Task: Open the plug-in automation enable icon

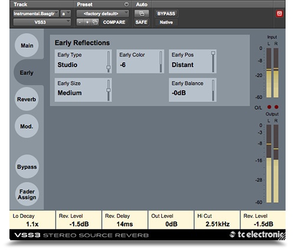Action: (x=142, y=14)
